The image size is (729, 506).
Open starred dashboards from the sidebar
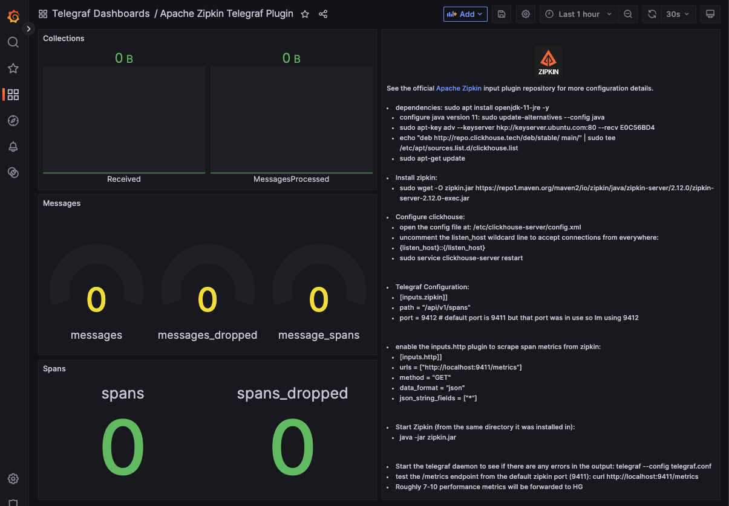coord(13,68)
